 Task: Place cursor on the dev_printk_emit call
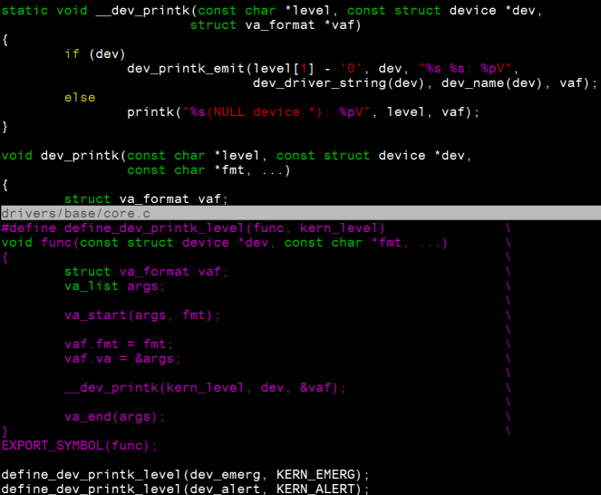pyautogui.click(x=178, y=68)
